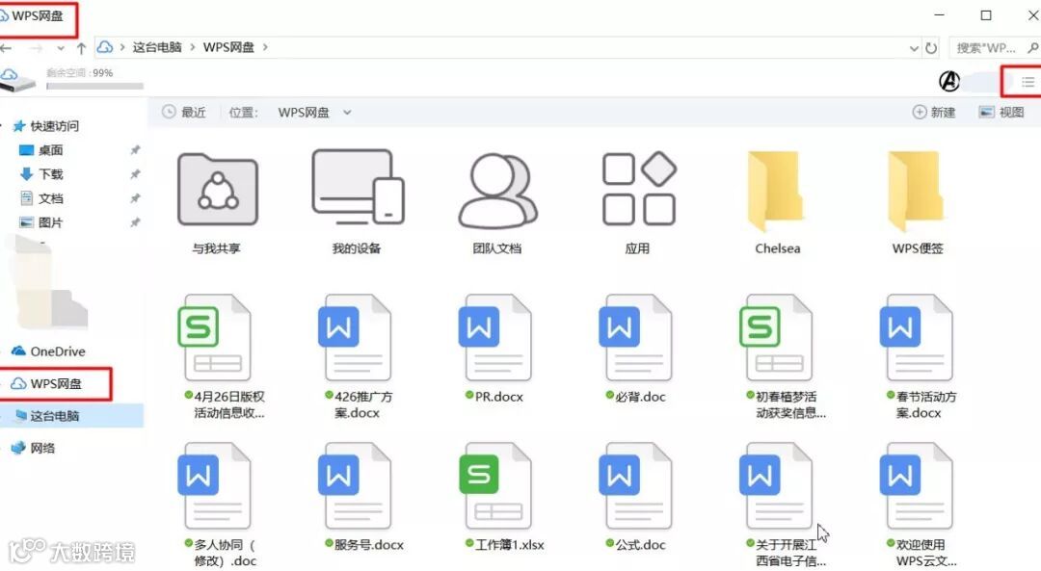Open the 与我共享 shared folder icon
The width and height of the screenshot is (1041, 571).
[x=217, y=190]
